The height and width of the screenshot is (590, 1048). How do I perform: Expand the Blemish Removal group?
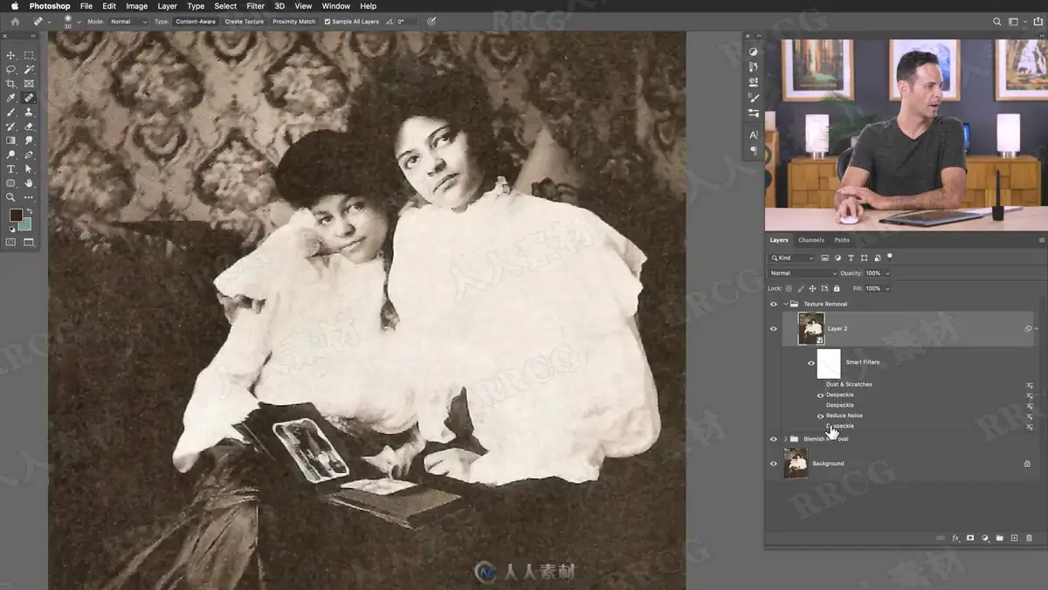[x=785, y=439]
